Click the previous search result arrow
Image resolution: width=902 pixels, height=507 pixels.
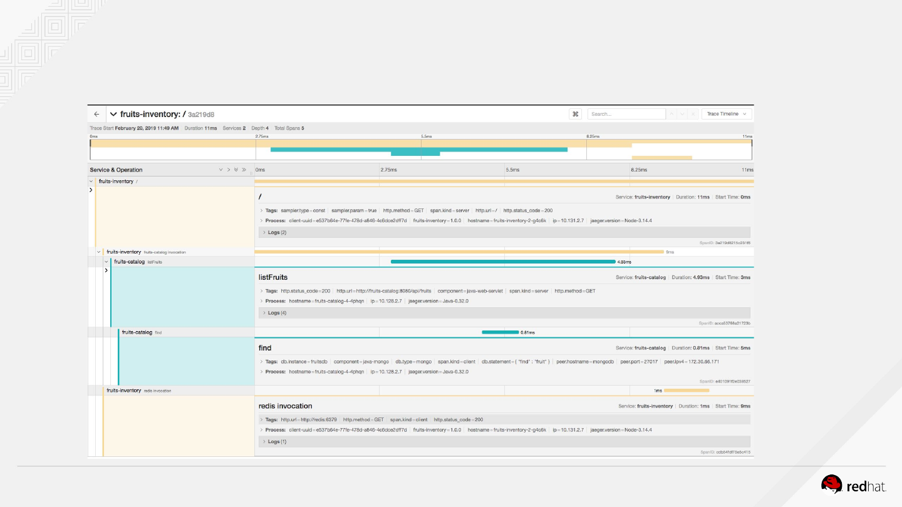click(x=672, y=114)
